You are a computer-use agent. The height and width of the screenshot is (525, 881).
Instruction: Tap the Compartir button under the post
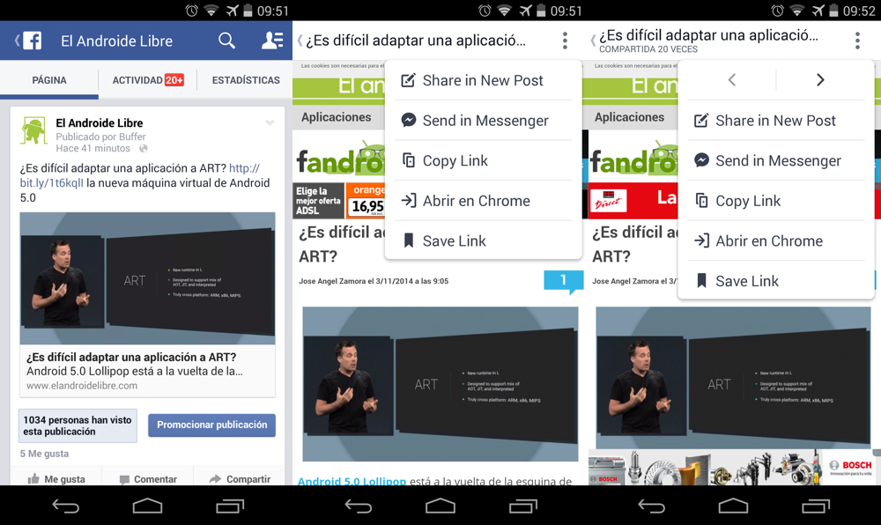point(240,479)
